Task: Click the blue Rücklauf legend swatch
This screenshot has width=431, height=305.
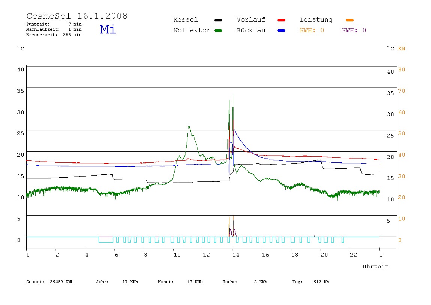Action: click(x=282, y=30)
